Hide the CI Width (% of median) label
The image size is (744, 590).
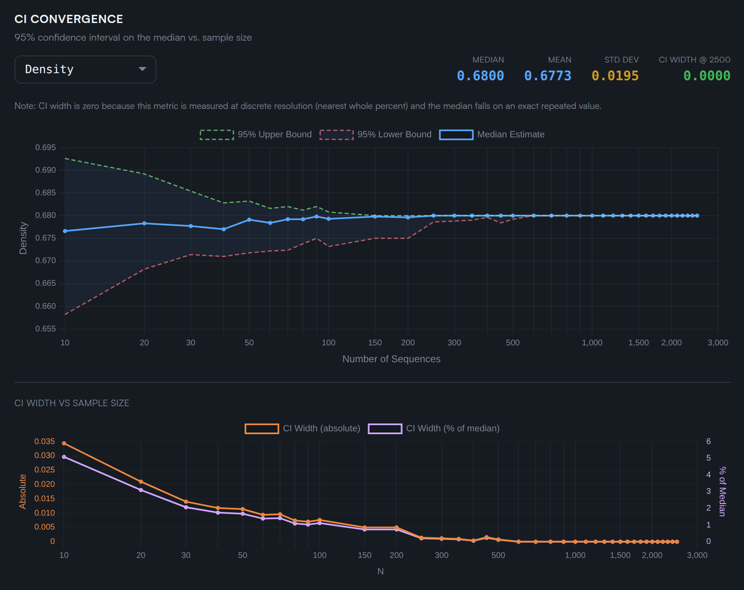(452, 428)
